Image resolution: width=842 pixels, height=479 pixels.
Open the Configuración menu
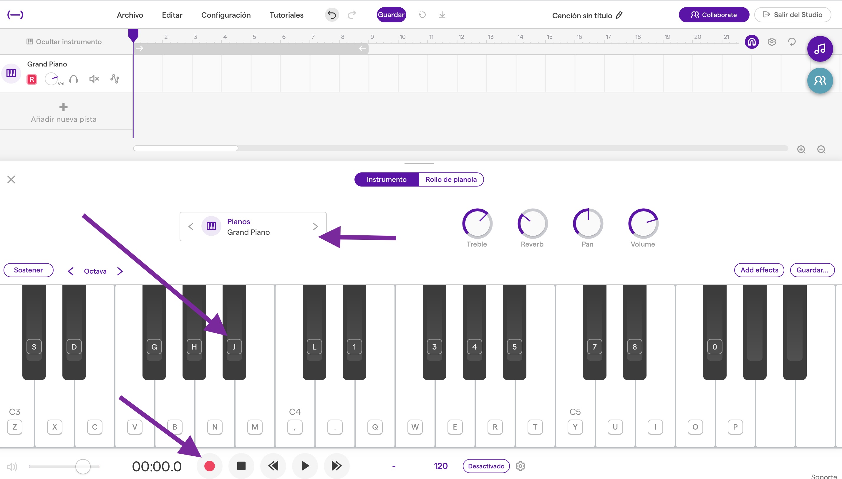pos(226,15)
